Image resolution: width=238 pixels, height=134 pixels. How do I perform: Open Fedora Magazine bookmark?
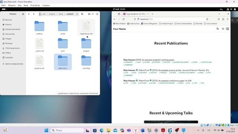[x=149, y=23]
